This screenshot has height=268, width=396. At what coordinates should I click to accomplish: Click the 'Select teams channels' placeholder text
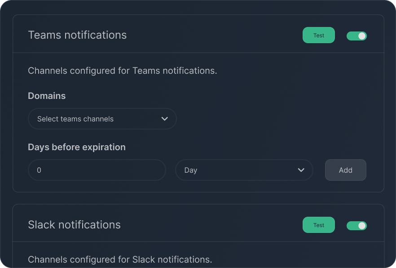[x=75, y=119]
